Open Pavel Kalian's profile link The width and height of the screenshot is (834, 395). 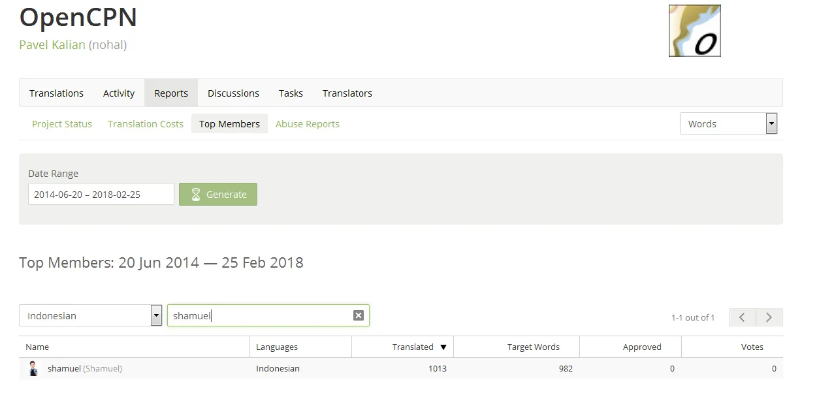click(52, 44)
